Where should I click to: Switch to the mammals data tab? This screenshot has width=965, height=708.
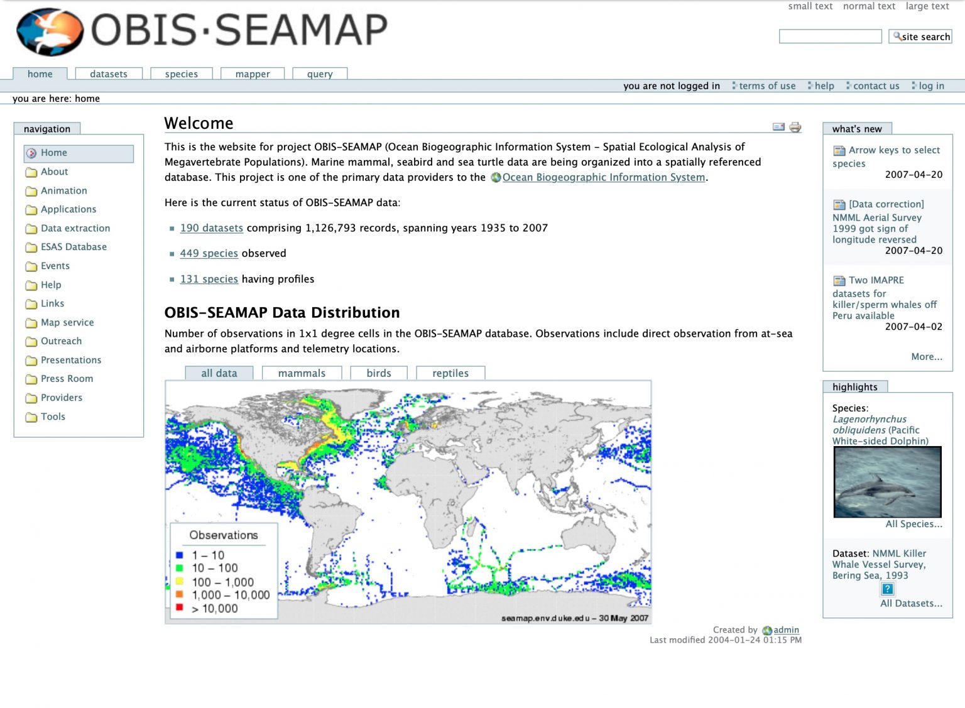(x=301, y=373)
